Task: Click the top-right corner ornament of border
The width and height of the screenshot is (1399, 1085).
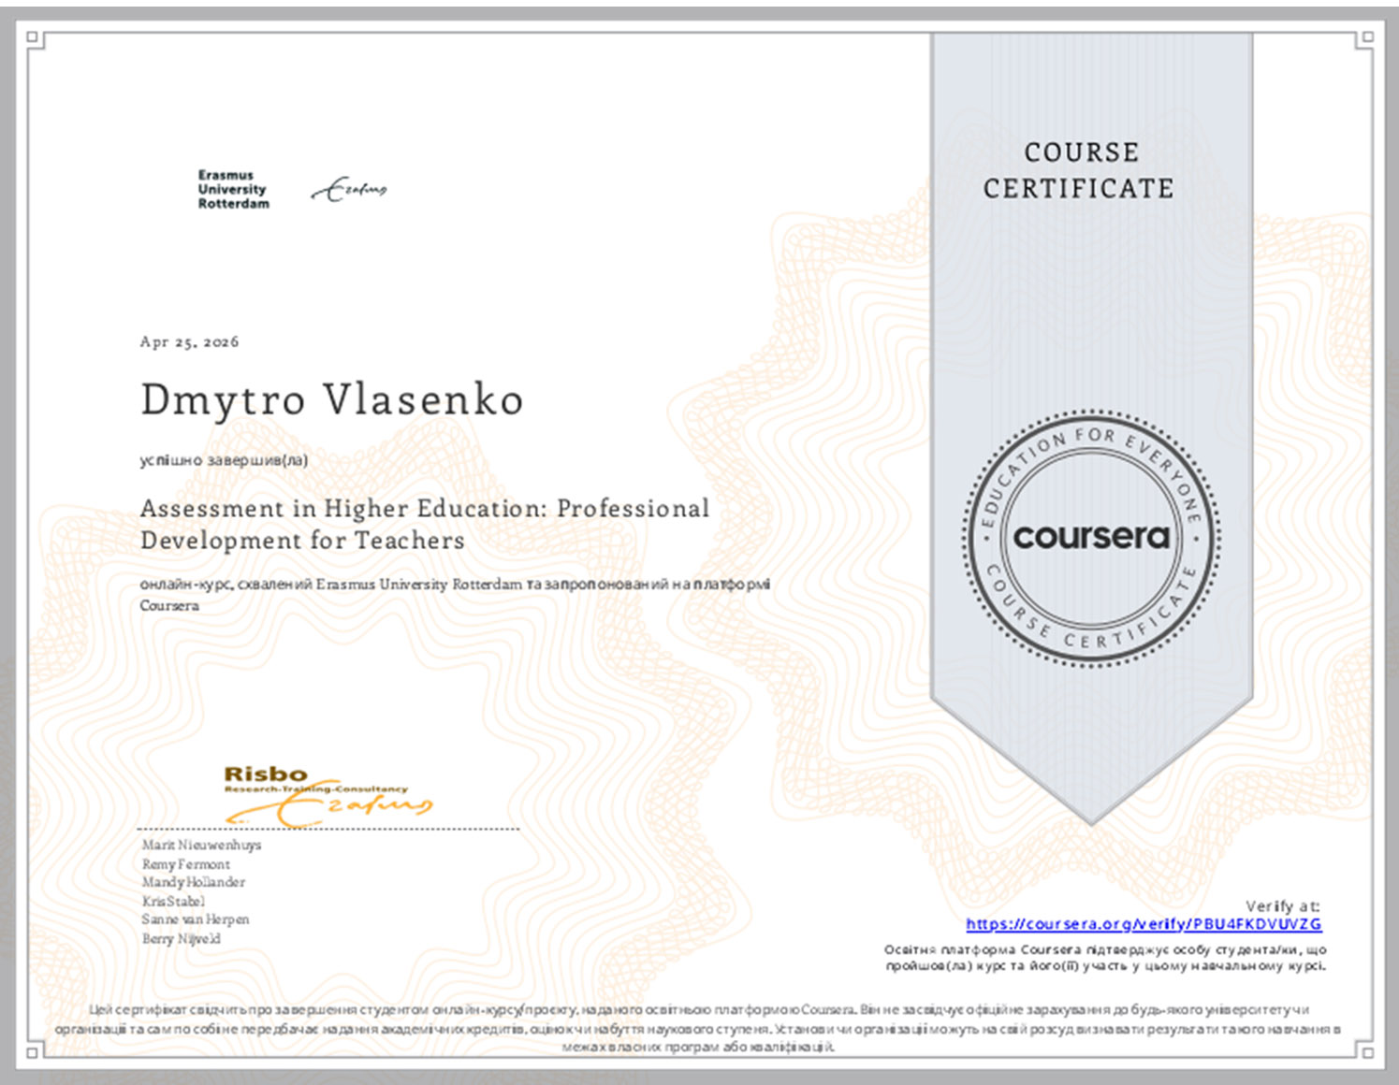Action: click(1365, 38)
